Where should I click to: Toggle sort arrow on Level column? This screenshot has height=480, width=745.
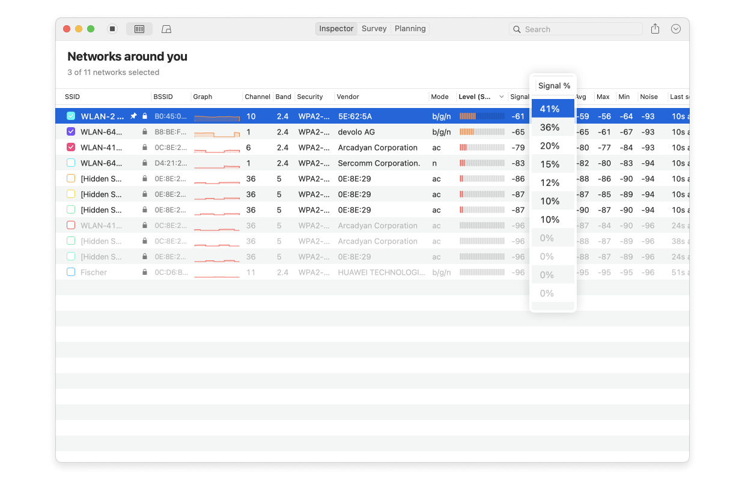point(502,97)
